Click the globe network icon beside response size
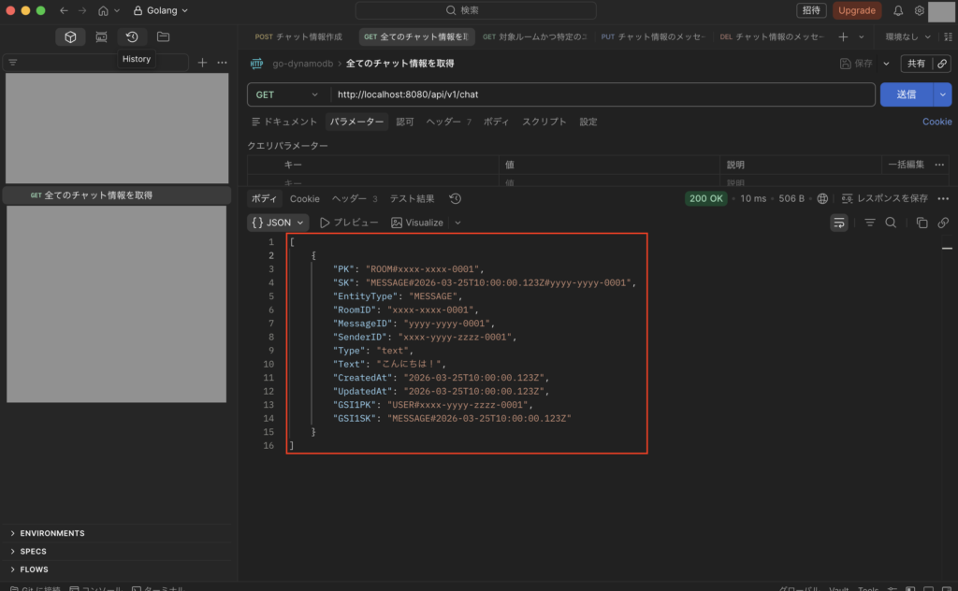Screen dimensions: 958x591 pos(822,198)
